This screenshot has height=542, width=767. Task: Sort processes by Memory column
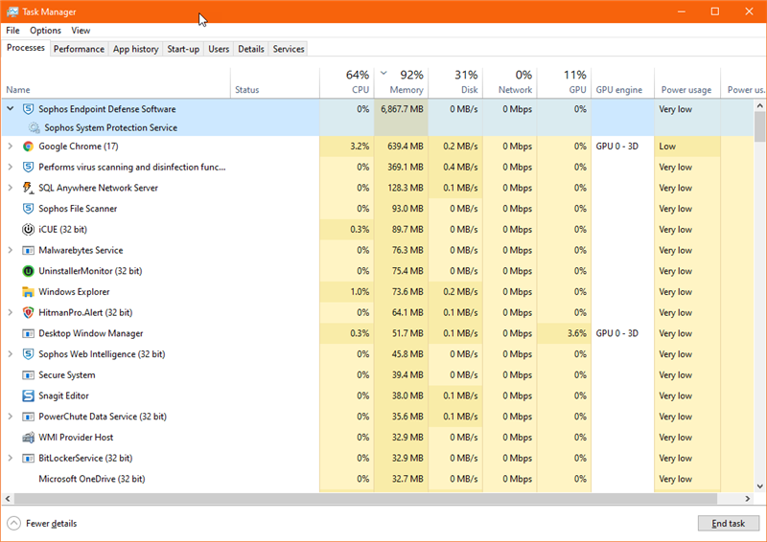click(401, 83)
